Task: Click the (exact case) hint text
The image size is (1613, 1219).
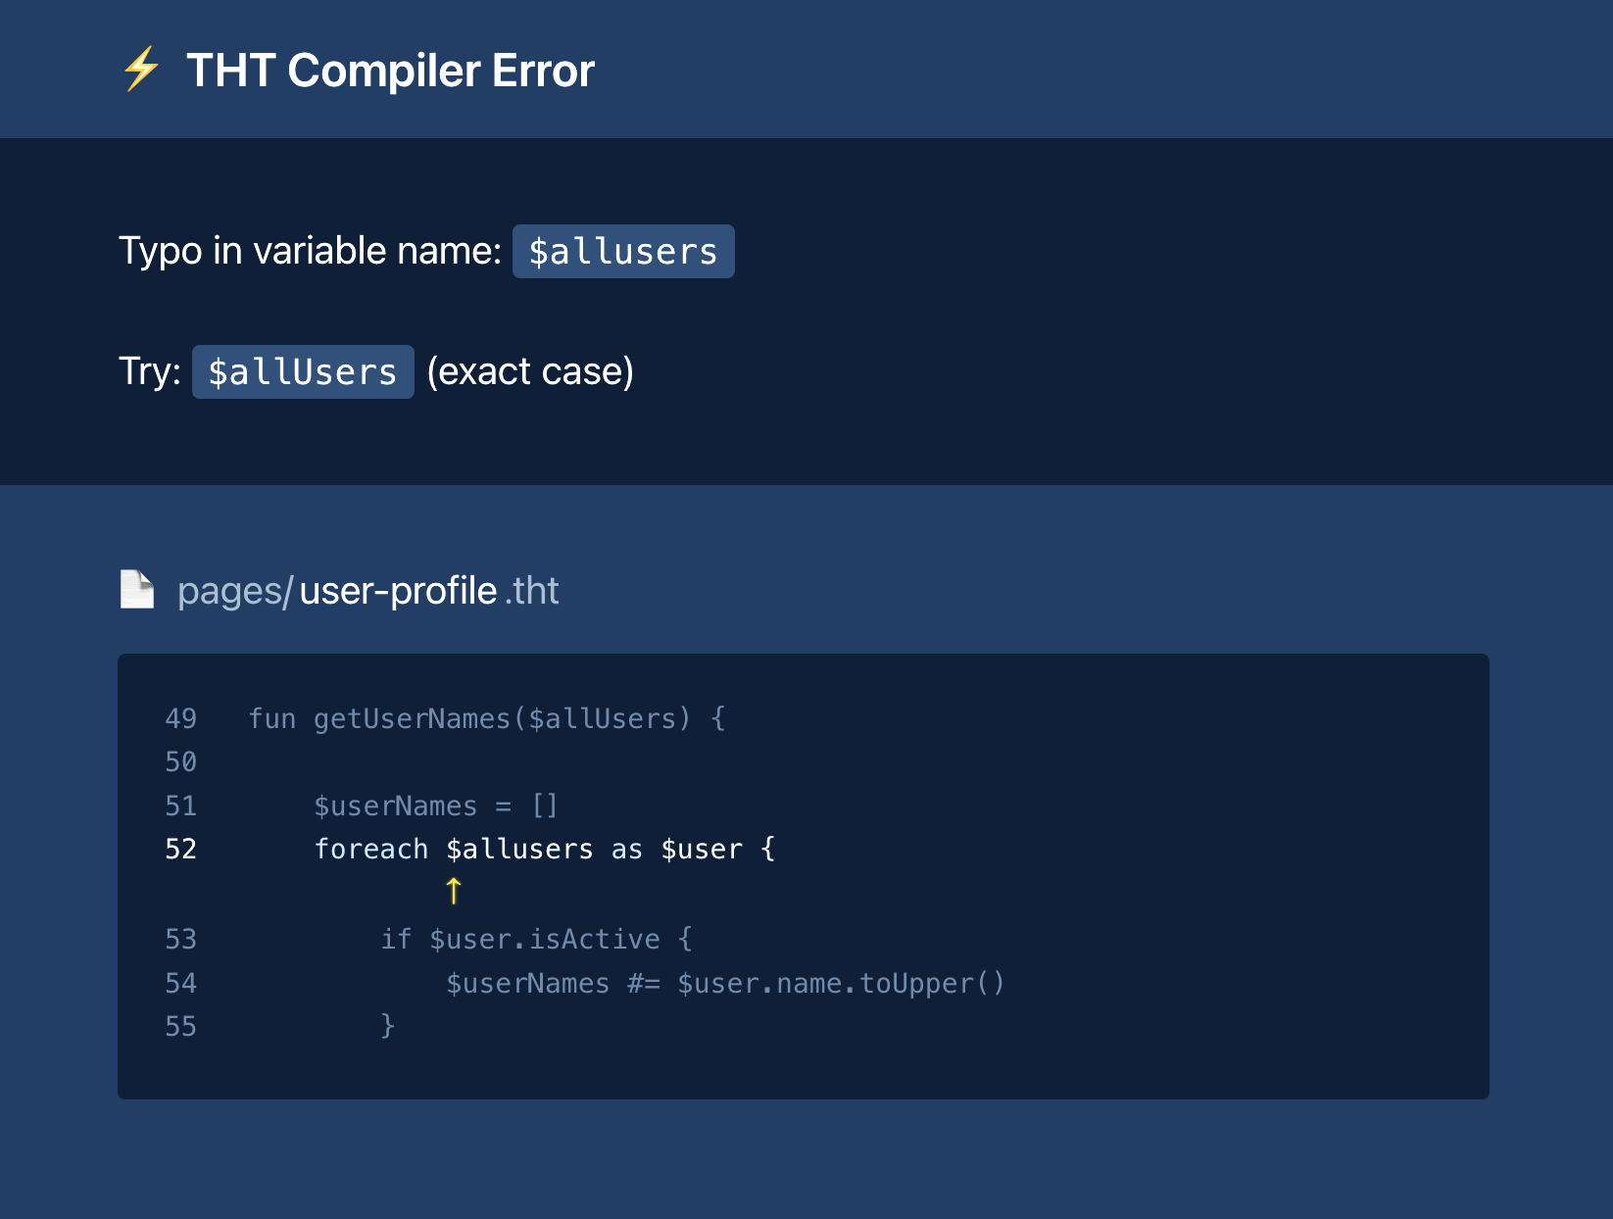Action: tap(530, 372)
